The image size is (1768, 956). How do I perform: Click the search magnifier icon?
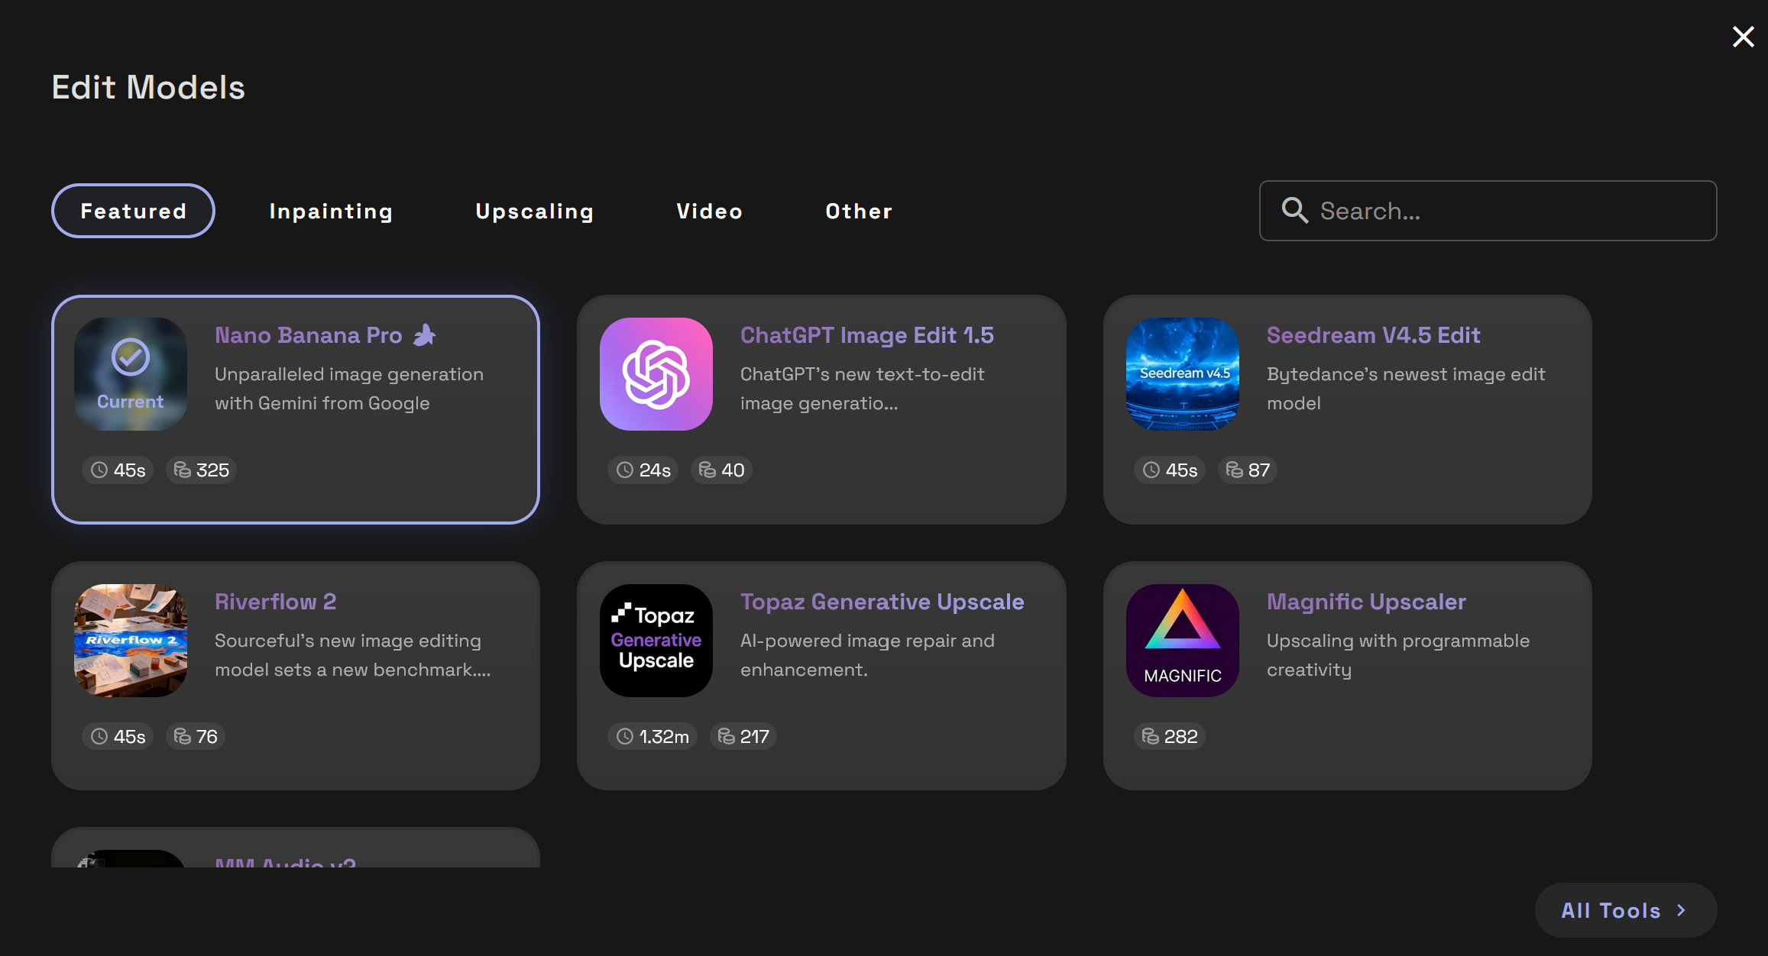(x=1294, y=210)
